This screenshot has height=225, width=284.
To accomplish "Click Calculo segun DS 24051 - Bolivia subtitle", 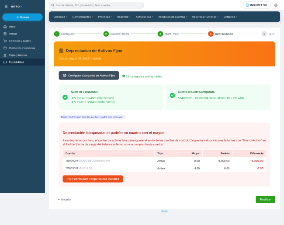I will coord(80,59).
